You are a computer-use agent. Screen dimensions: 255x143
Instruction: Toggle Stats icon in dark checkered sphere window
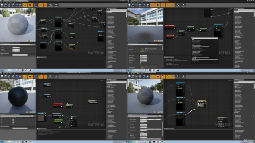173,76
